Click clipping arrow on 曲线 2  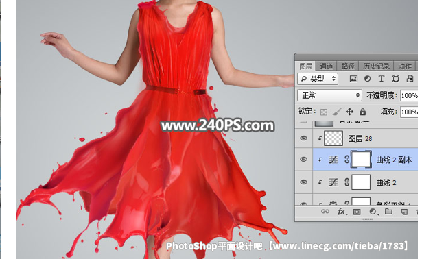(320, 182)
